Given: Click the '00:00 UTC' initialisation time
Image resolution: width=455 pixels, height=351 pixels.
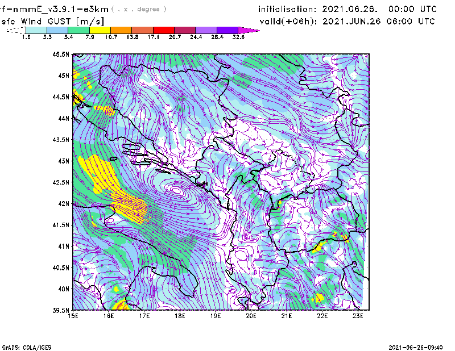Looking at the screenshot, I should [412, 9].
